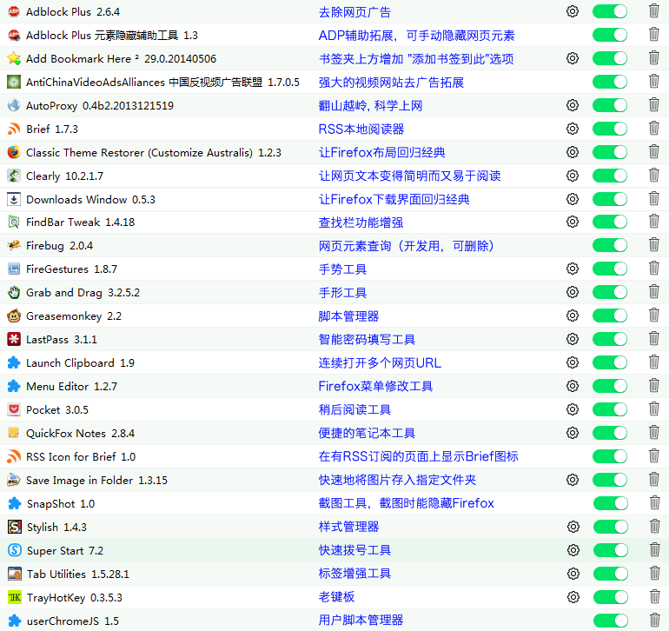Open FireGestures options gear

coord(573,269)
